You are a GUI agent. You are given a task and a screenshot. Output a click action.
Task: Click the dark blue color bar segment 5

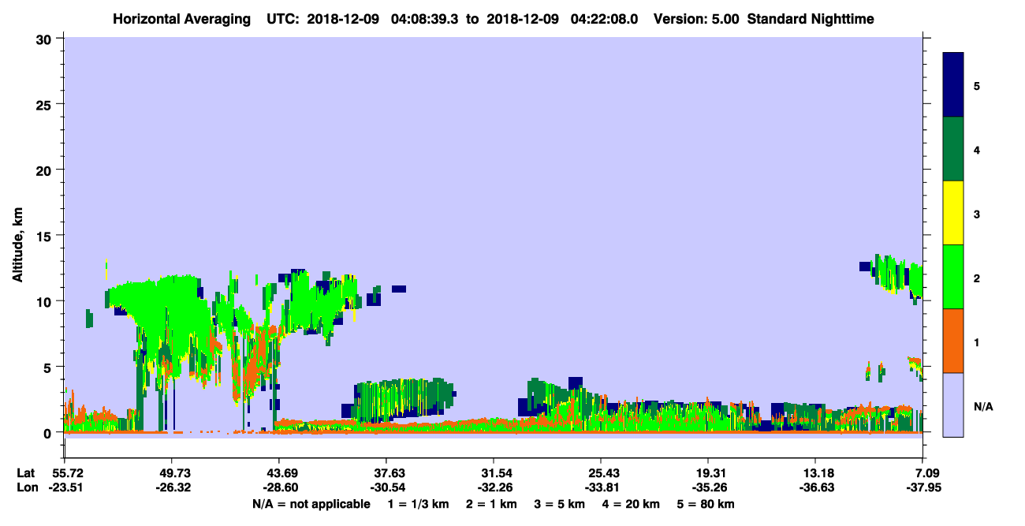[953, 85]
